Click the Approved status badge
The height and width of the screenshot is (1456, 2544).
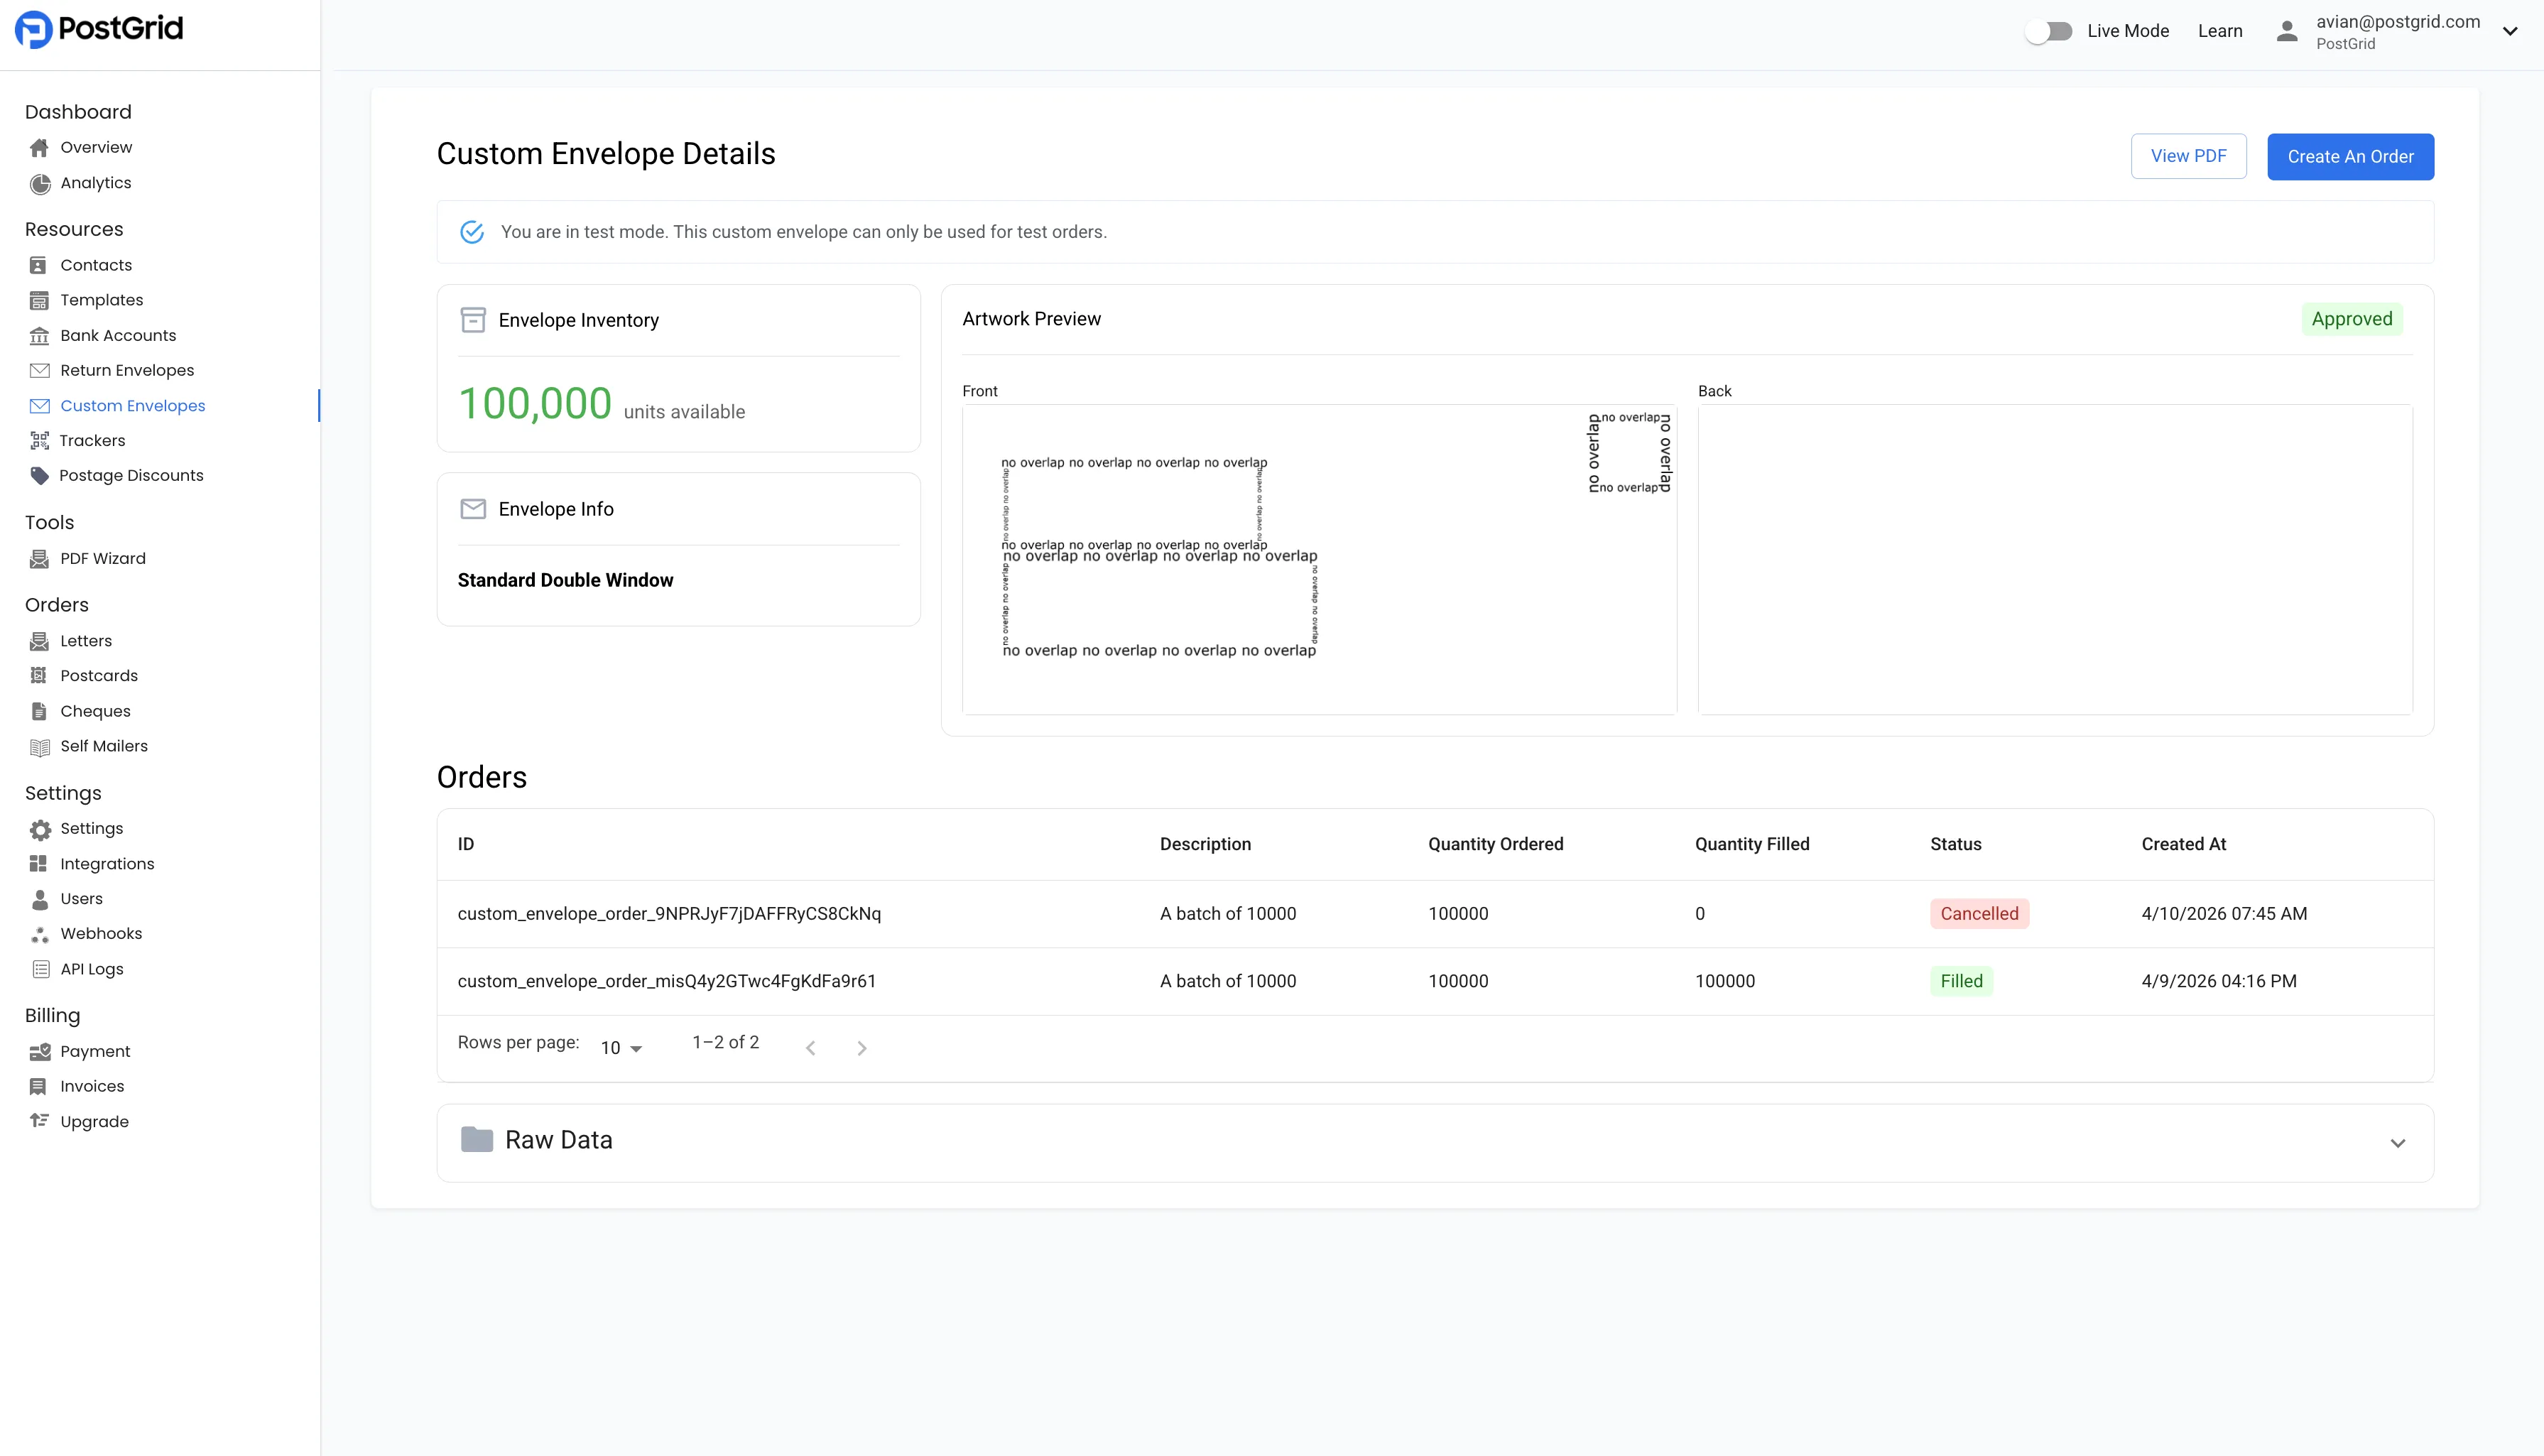2352,319
